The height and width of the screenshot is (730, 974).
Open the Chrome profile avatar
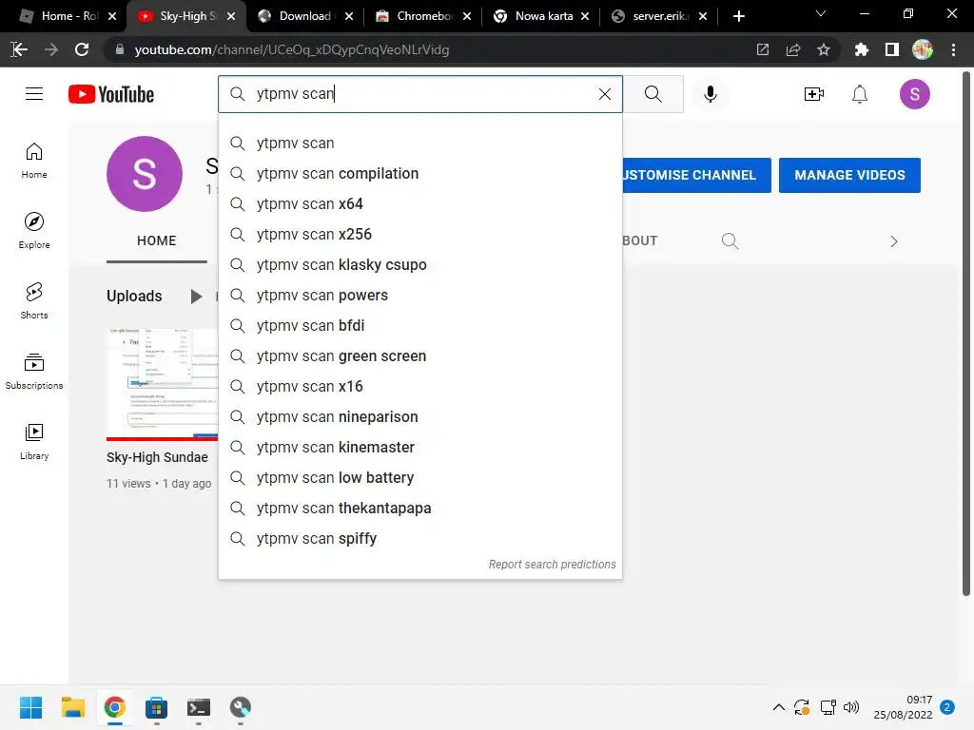point(923,49)
